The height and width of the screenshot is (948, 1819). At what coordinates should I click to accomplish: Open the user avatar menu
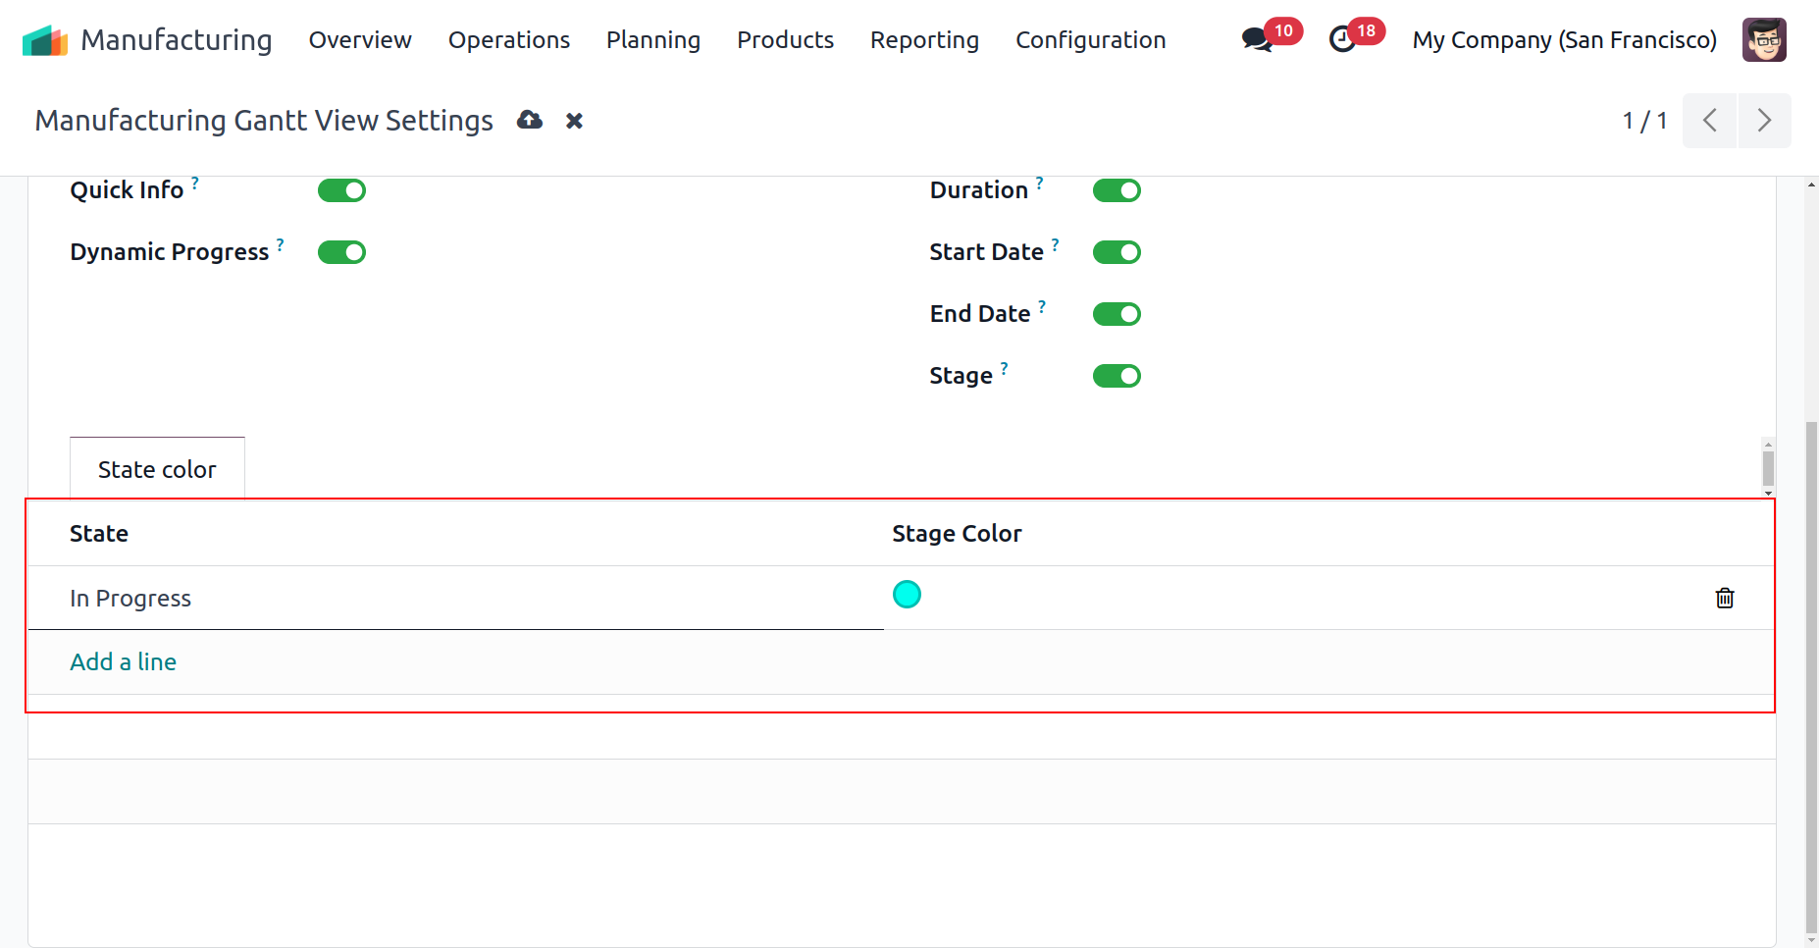1763,40
